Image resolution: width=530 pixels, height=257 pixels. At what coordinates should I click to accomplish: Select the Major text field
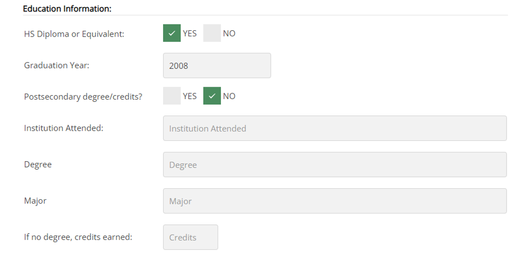tap(334, 201)
